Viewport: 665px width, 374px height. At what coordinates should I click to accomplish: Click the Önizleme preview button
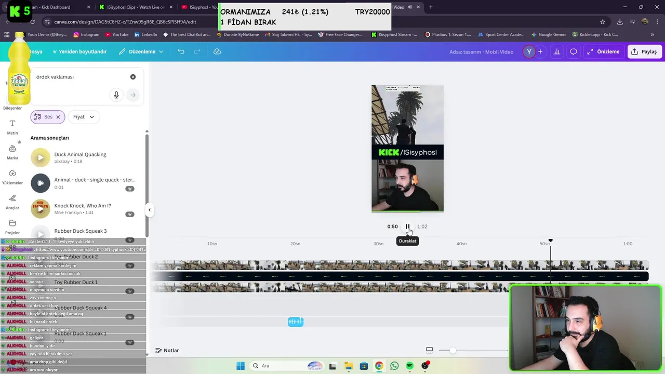tap(603, 51)
